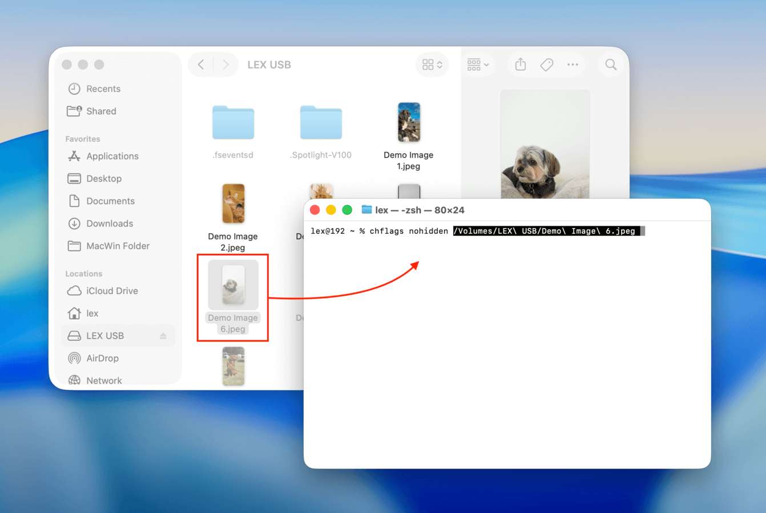Eject the LEX USB drive

(163, 336)
